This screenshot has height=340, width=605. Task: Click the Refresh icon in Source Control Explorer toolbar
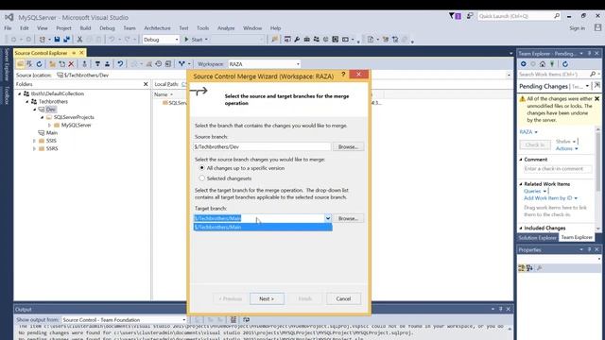[x=39, y=64]
